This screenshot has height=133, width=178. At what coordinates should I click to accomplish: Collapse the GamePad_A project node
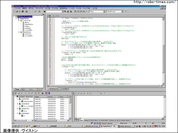point(16,19)
